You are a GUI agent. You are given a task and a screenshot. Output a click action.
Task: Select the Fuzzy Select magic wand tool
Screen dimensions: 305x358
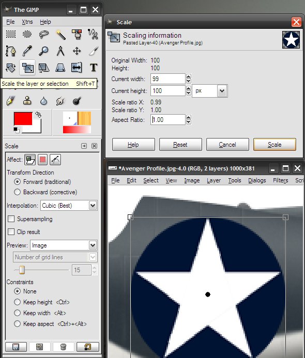pyautogui.click(x=60, y=34)
